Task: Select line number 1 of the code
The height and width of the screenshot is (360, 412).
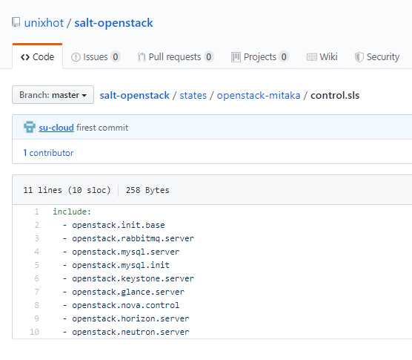Action: 36,212
